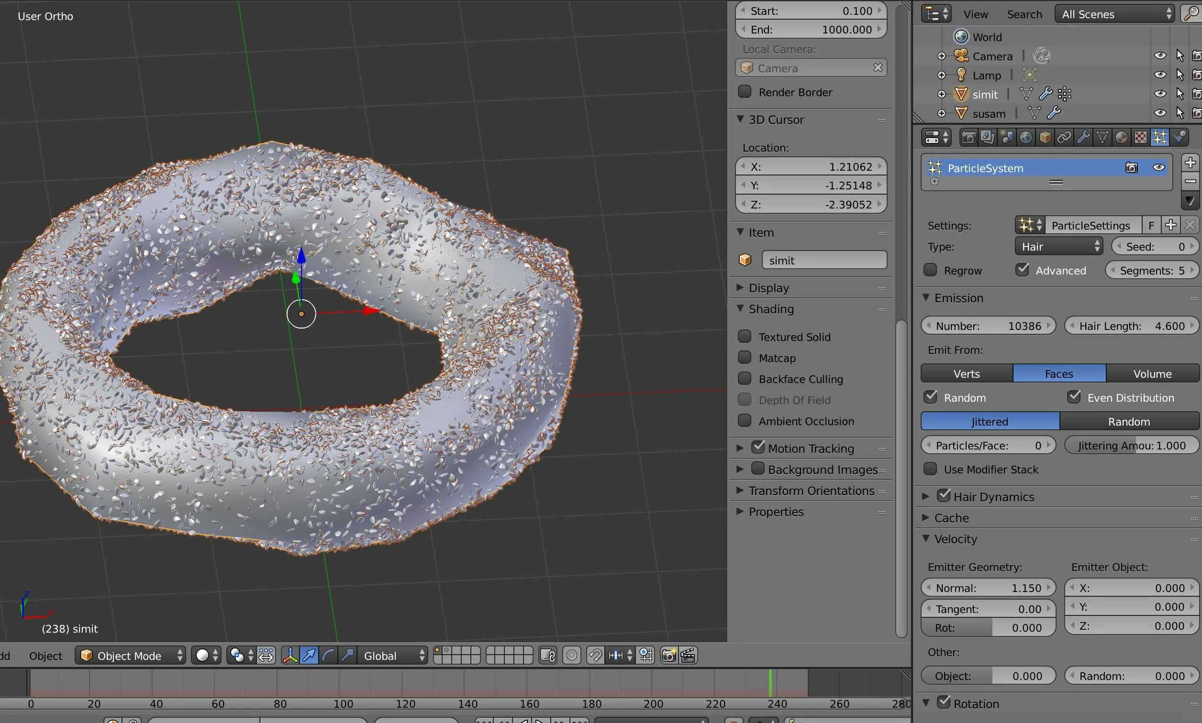The width and height of the screenshot is (1202, 723).
Task: Click the outliner search magnifier icon
Action: coord(1191,14)
